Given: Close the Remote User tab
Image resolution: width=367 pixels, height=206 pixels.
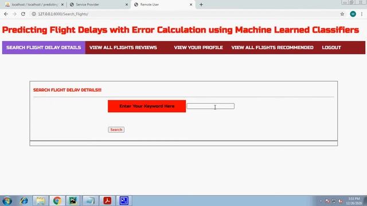Looking at the screenshot, I should [191, 5].
